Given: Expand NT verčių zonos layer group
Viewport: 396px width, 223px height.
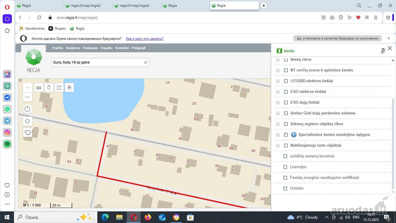Looking at the screenshot, I should click(278, 70).
